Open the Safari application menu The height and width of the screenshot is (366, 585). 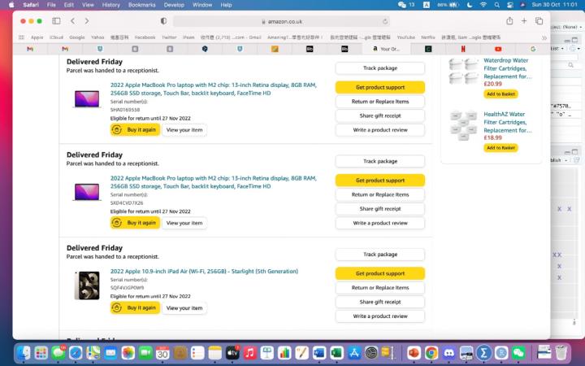click(x=31, y=5)
